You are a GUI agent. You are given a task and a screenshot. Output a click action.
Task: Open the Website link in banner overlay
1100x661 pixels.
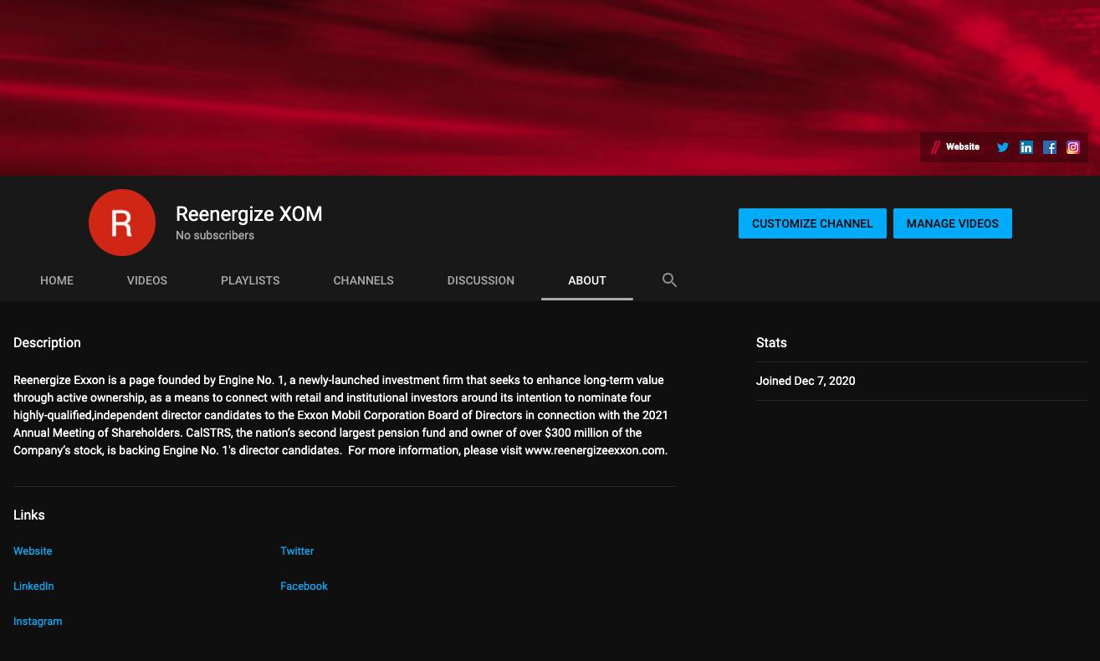(962, 147)
